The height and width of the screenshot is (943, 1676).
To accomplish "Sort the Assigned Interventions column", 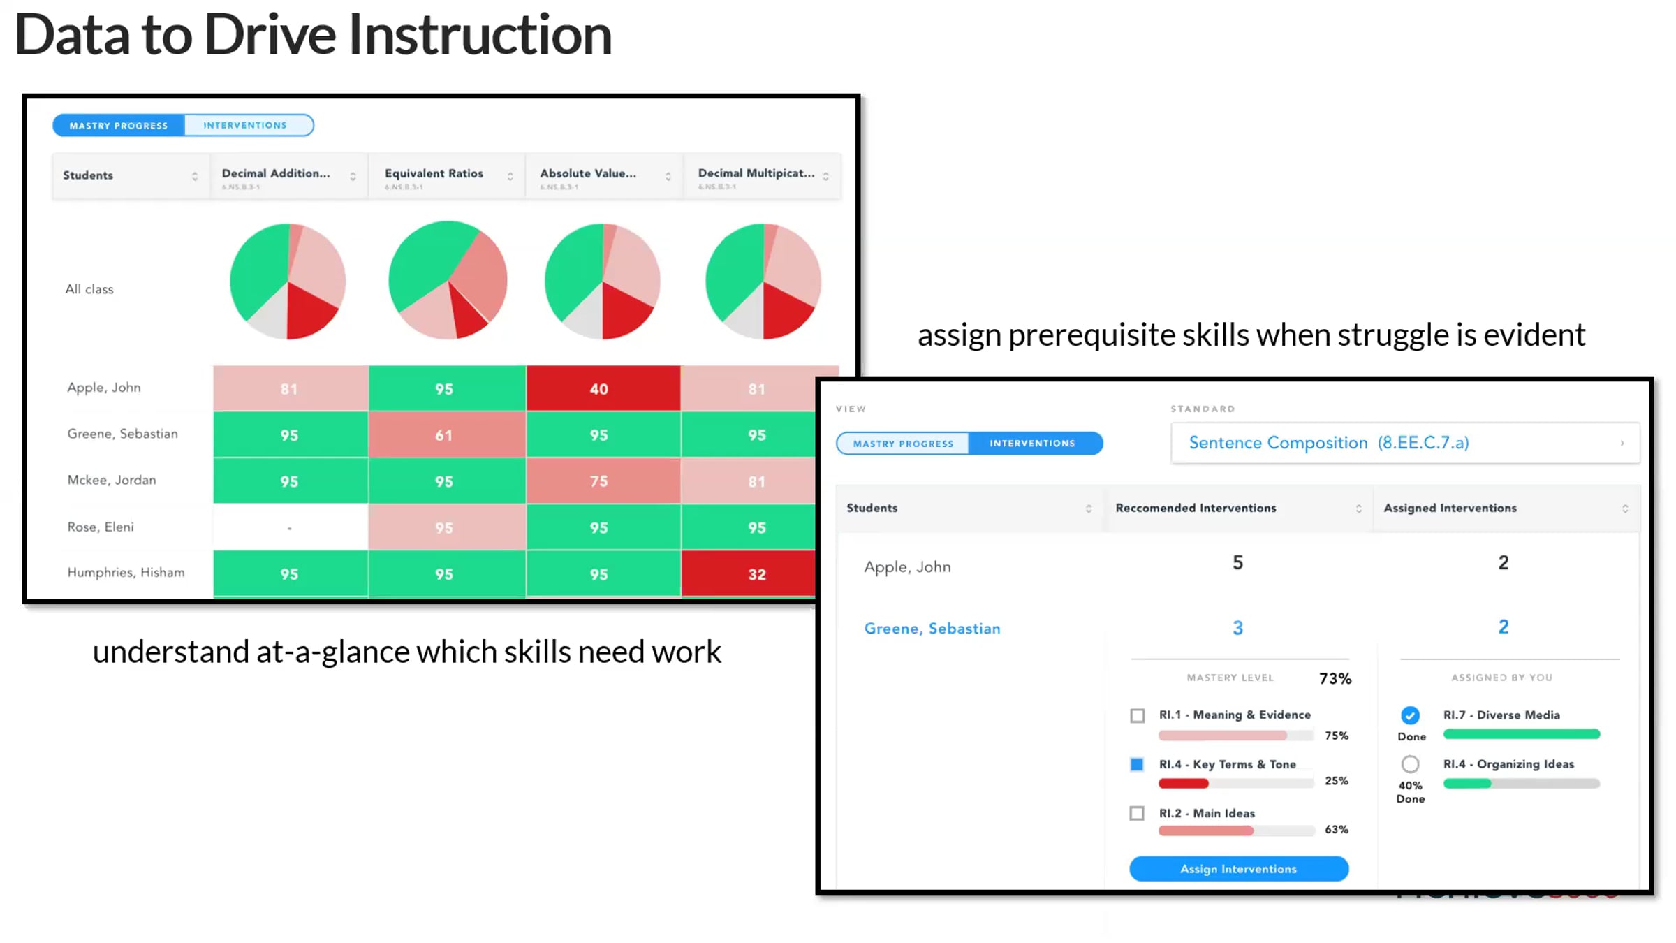I will tap(1625, 509).
